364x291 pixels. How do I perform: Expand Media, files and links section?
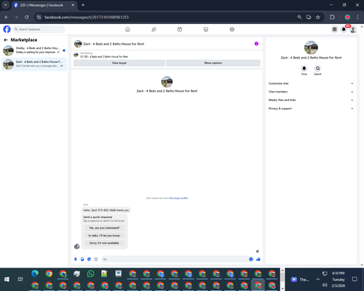311,100
